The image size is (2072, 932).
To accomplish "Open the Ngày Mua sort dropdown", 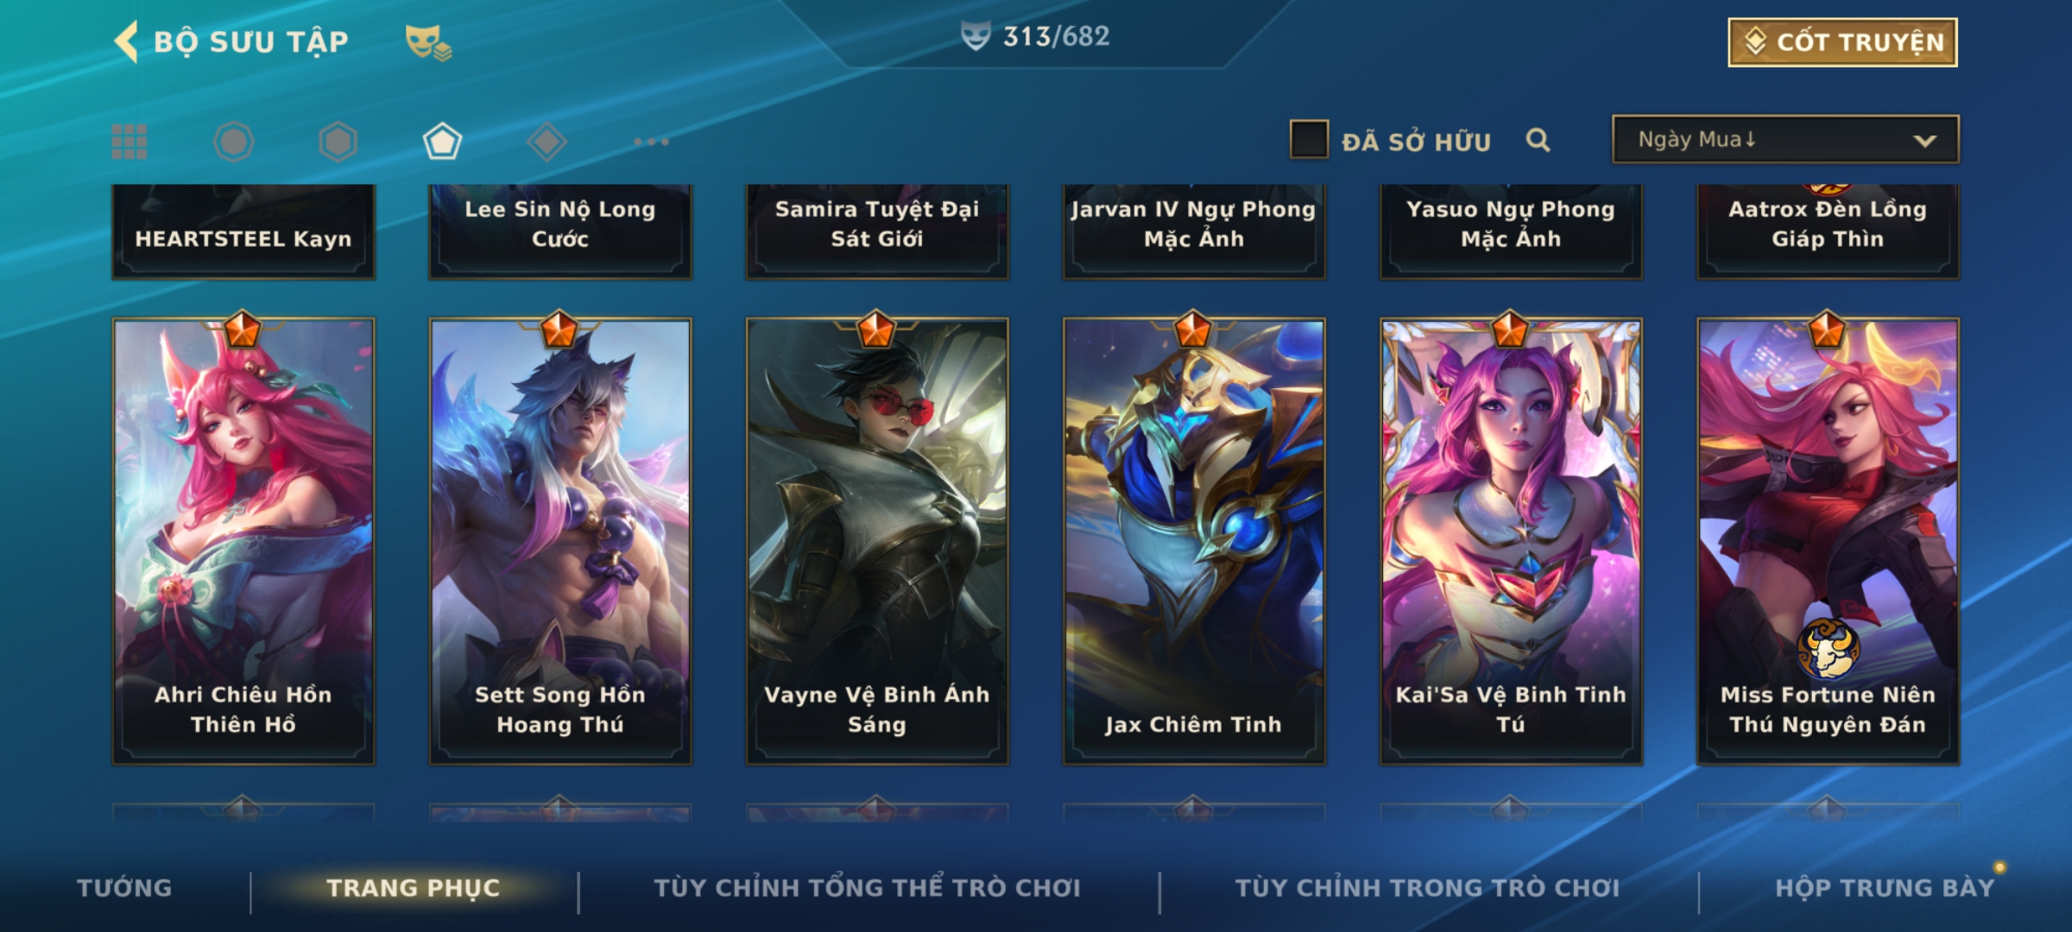I will point(1785,139).
